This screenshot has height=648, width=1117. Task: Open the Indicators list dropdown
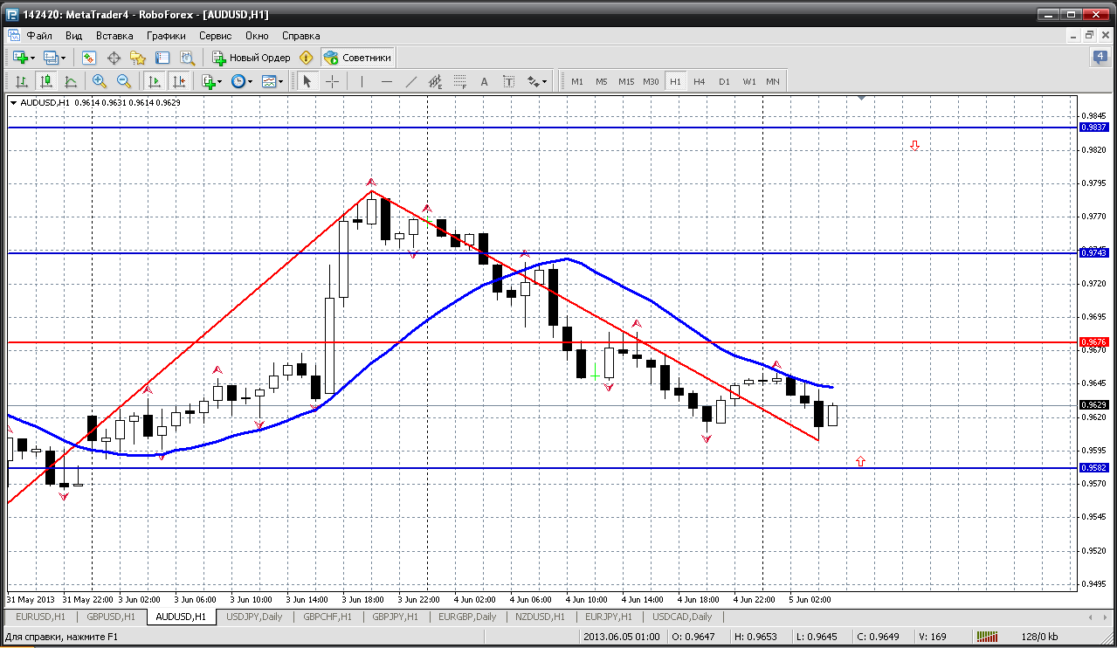point(211,81)
